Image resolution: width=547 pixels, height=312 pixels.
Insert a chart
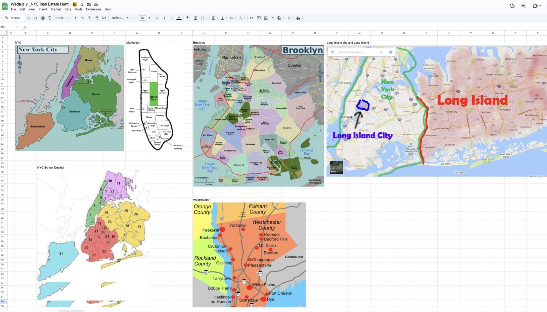coord(266,18)
